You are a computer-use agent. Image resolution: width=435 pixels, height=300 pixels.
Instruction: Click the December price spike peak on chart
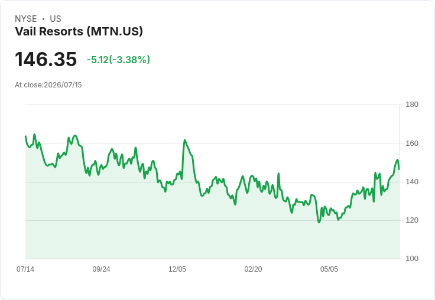[x=185, y=141]
